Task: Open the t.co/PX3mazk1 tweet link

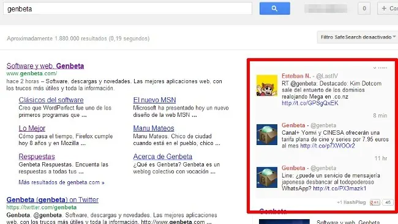Action: pos(340,189)
